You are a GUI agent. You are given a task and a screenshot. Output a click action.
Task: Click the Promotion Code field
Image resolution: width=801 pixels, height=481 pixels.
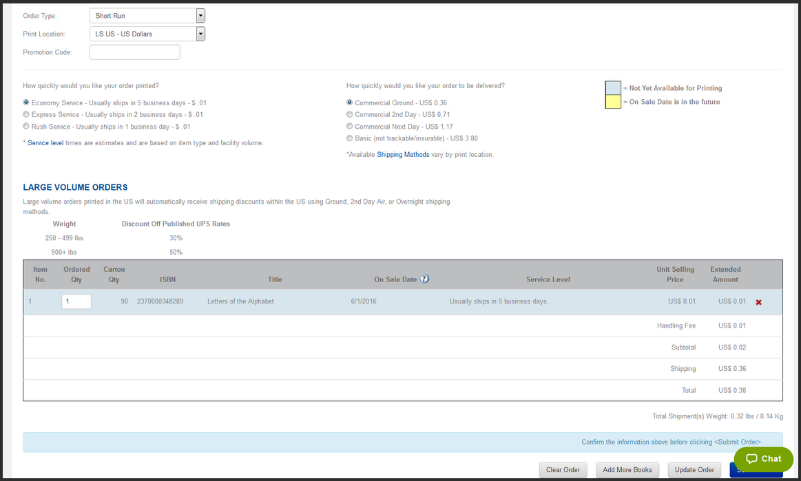coord(134,52)
